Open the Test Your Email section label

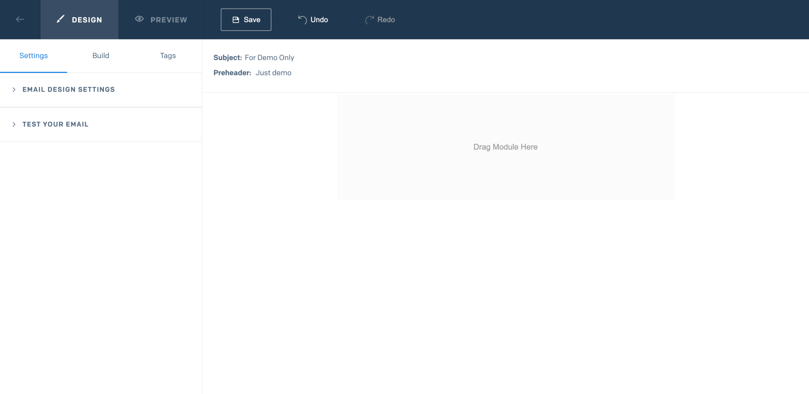[x=55, y=124]
